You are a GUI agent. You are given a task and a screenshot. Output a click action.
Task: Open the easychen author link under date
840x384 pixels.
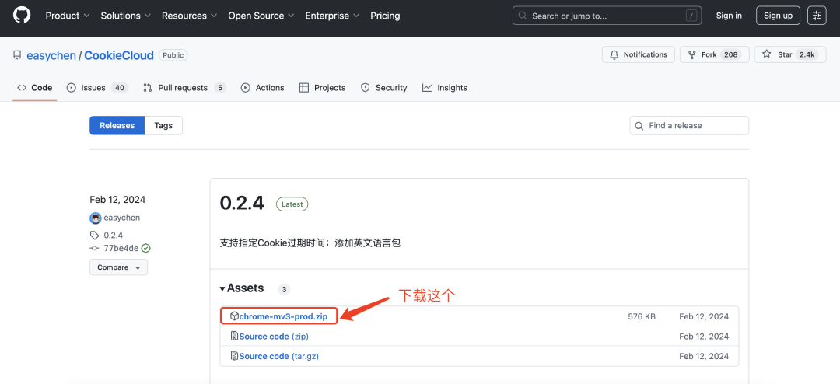(122, 218)
